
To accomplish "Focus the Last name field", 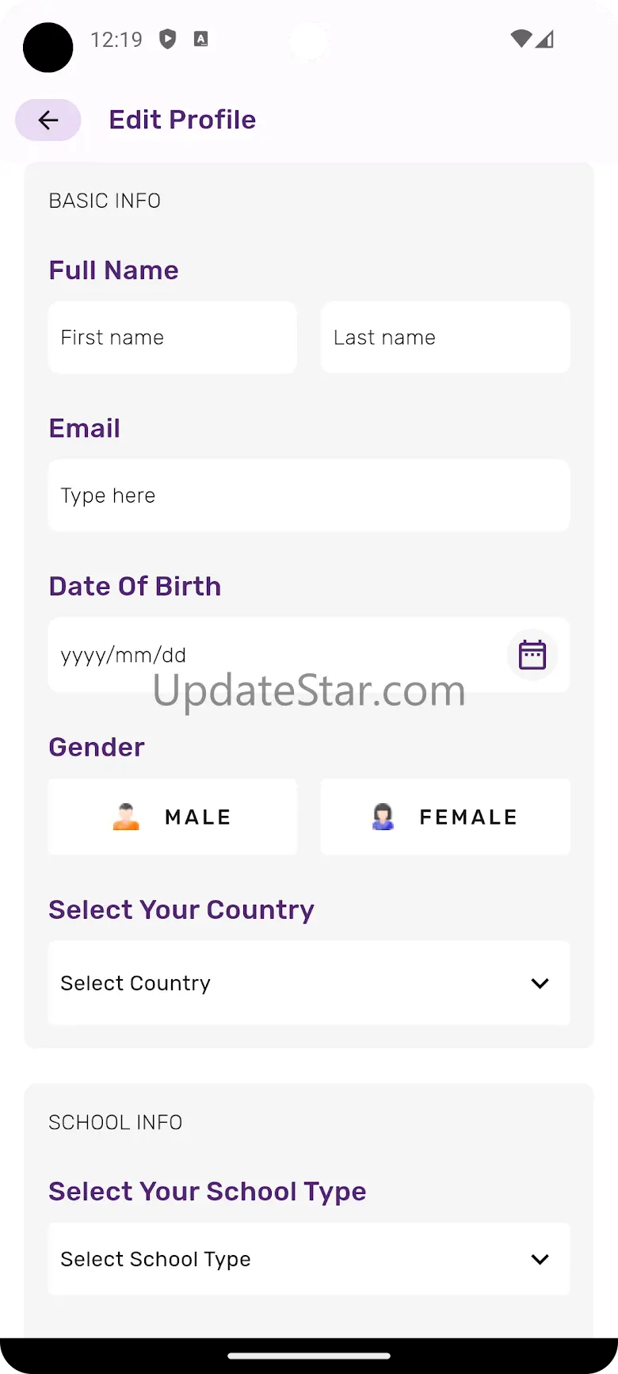I will tap(445, 338).
